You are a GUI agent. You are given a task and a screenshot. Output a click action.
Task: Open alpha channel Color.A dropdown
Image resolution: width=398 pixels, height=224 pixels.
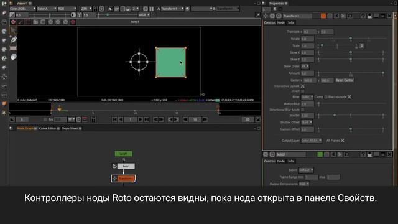click(47, 9)
